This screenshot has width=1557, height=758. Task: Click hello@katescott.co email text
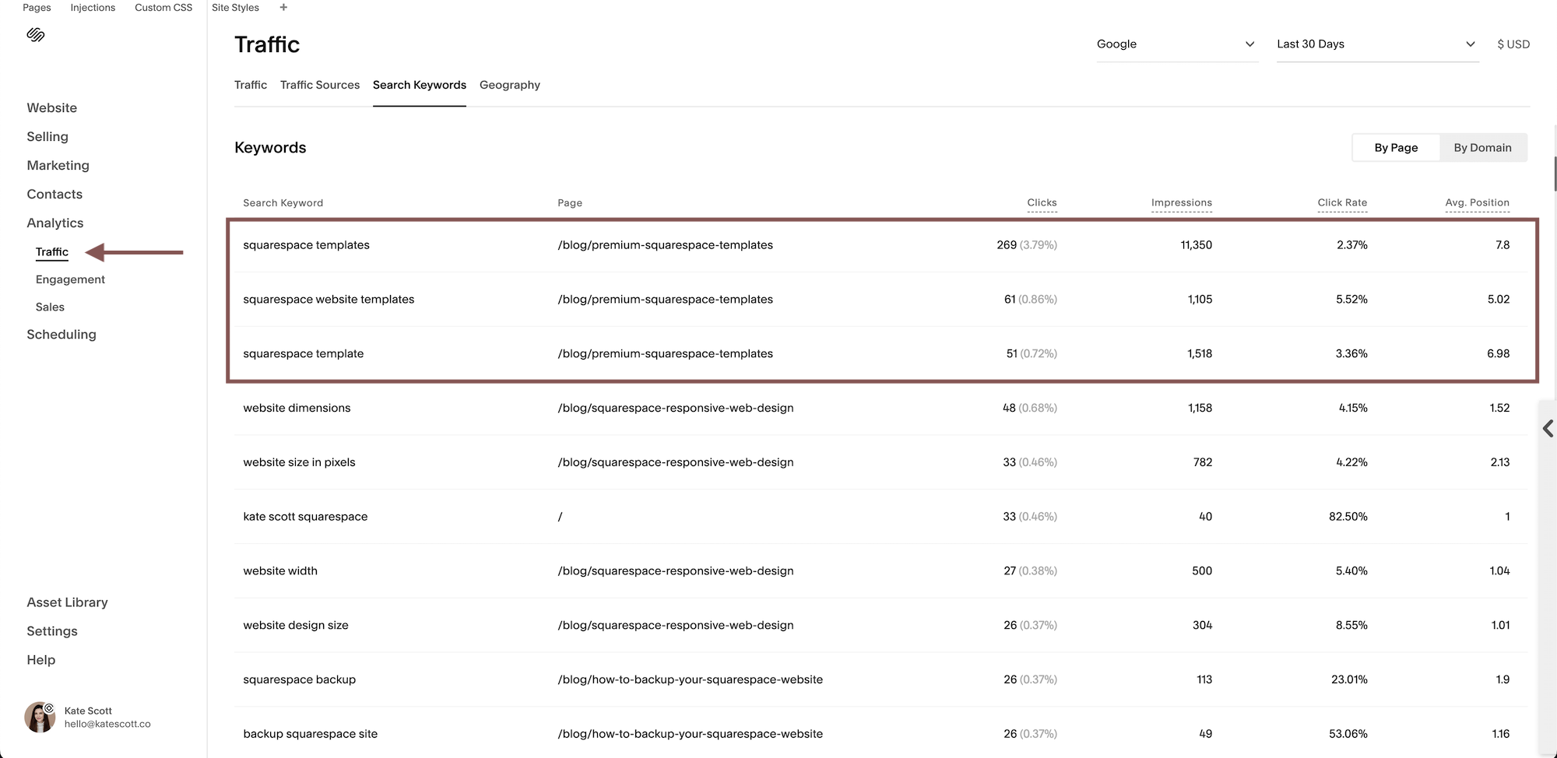click(x=107, y=724)
